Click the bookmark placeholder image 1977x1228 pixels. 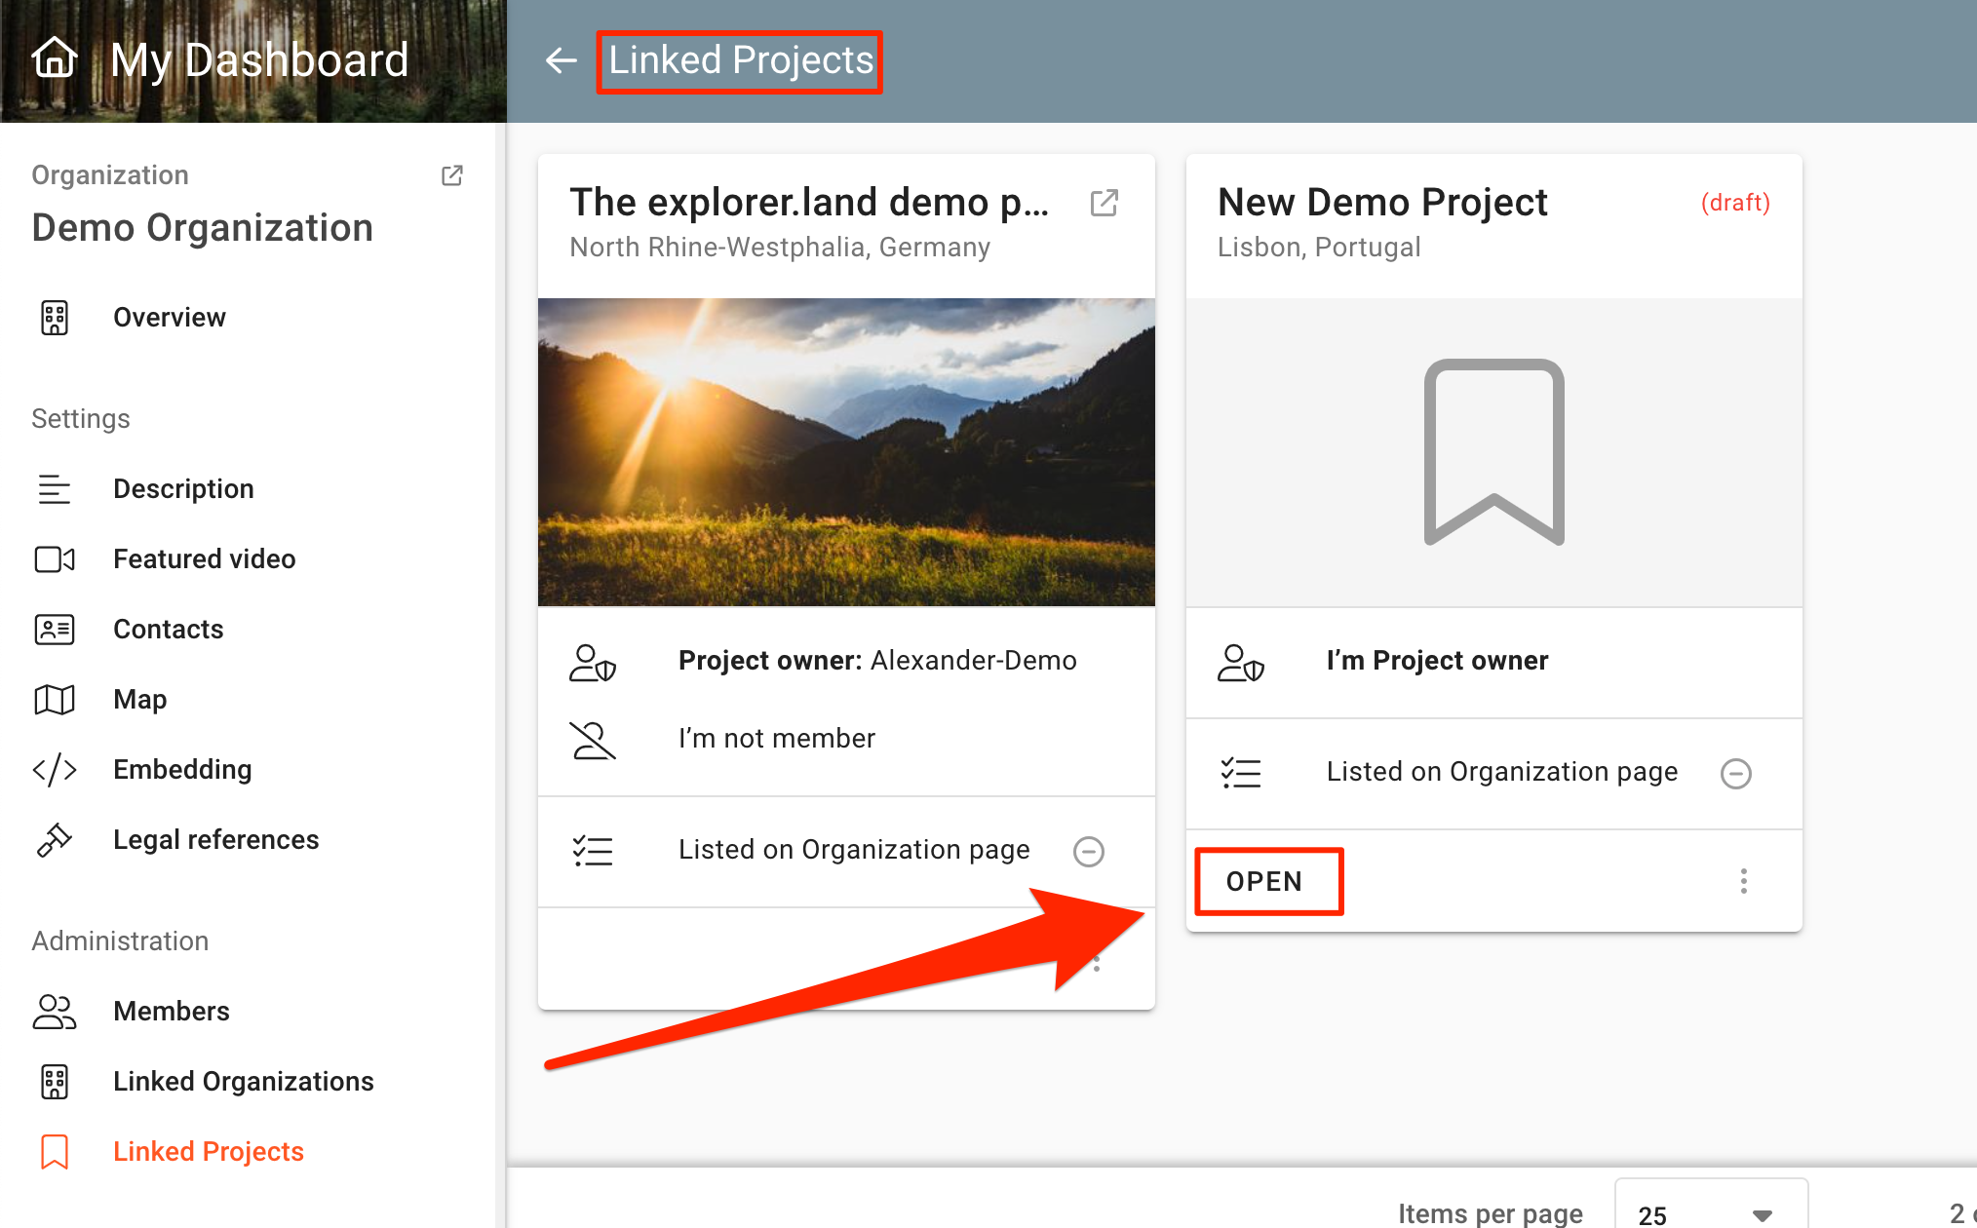[x=1493, y=452]
